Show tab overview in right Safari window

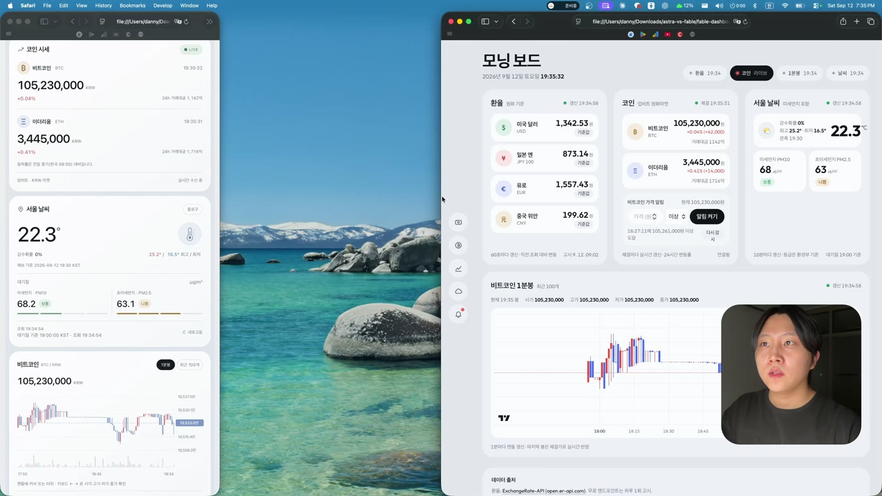pos(871,21)
